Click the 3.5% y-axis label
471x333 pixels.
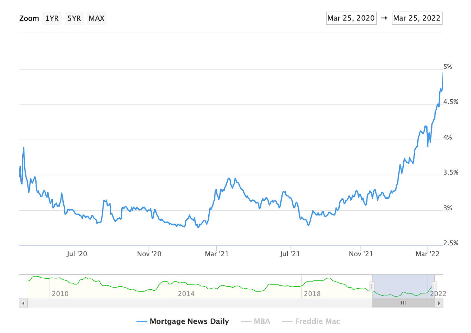pyautogui.click(x=451, y=172)
